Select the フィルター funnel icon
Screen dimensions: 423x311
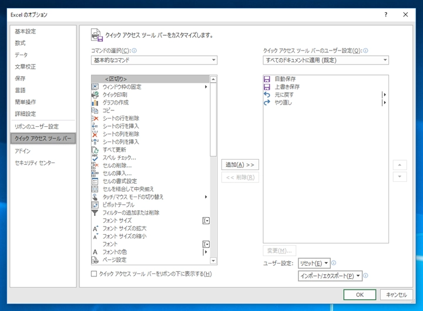(x=95, y=212)
